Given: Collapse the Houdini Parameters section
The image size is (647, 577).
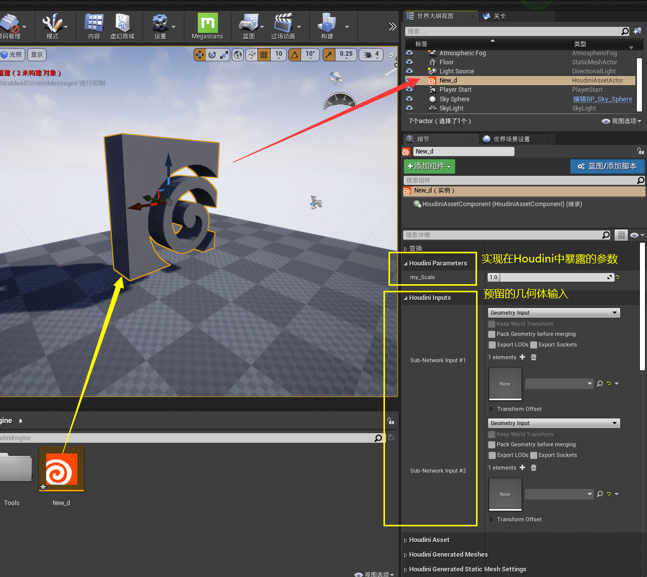Looking at the screenshot, I should click(406, 263).
